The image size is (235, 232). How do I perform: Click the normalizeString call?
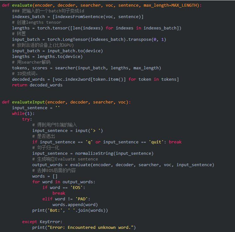click(x=114, y=154)
